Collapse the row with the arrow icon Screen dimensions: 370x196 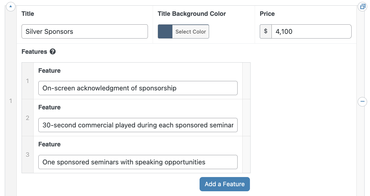(11, 6)
